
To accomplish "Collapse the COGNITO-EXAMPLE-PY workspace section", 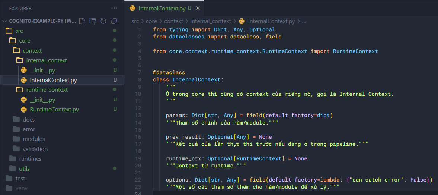I will point(5,21).
